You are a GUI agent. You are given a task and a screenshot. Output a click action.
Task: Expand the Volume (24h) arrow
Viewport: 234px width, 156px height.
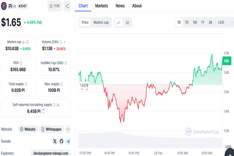point(65,42)
